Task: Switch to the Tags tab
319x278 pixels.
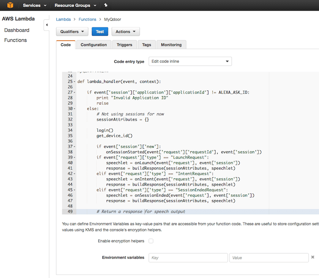Action: tap(147, 45)
